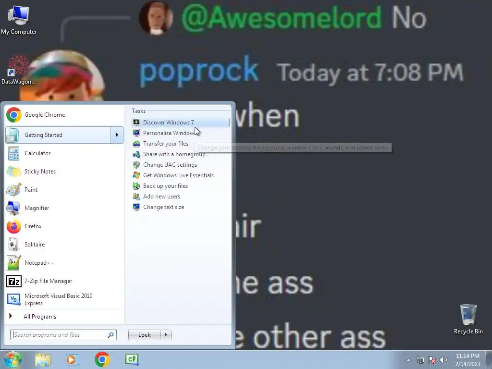Image resolution: width=492 pixels, height=369 pixels.
Task: Click the Change UAC settings shield icon
Action: pos(136,165)
